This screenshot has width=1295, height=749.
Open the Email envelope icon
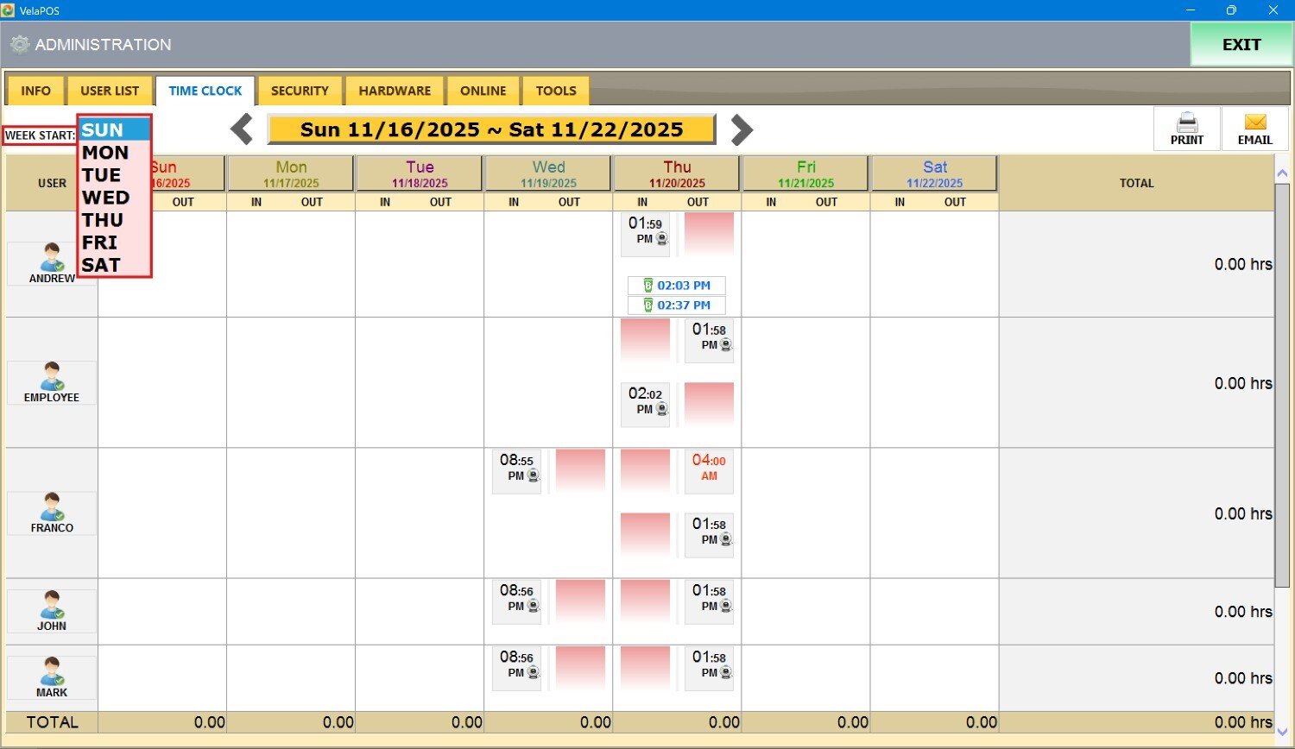coord(1254,129)
